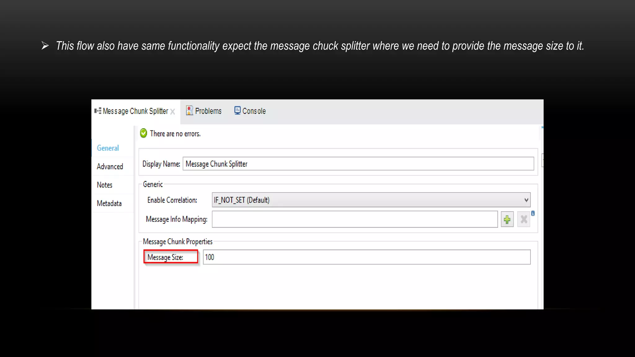Image resolution: width=635 pixels, height=357 pixels.
Task: Open the Advanced section
Action: pyautogui.click(x=110, y=167)
